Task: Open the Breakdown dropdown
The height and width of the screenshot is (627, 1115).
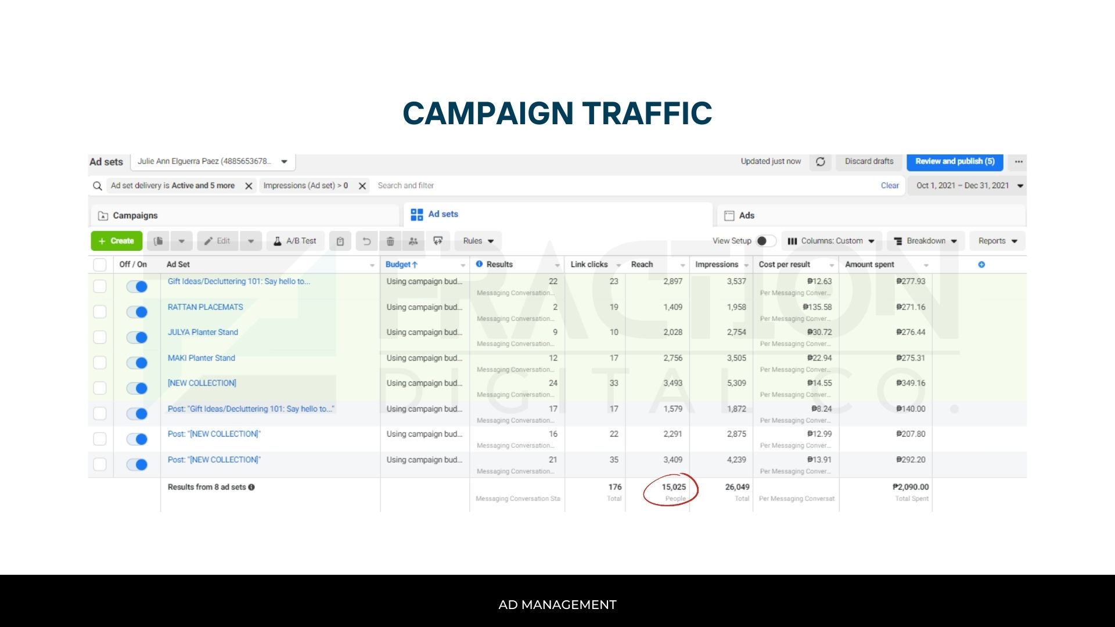Action: tap(925, 241)
